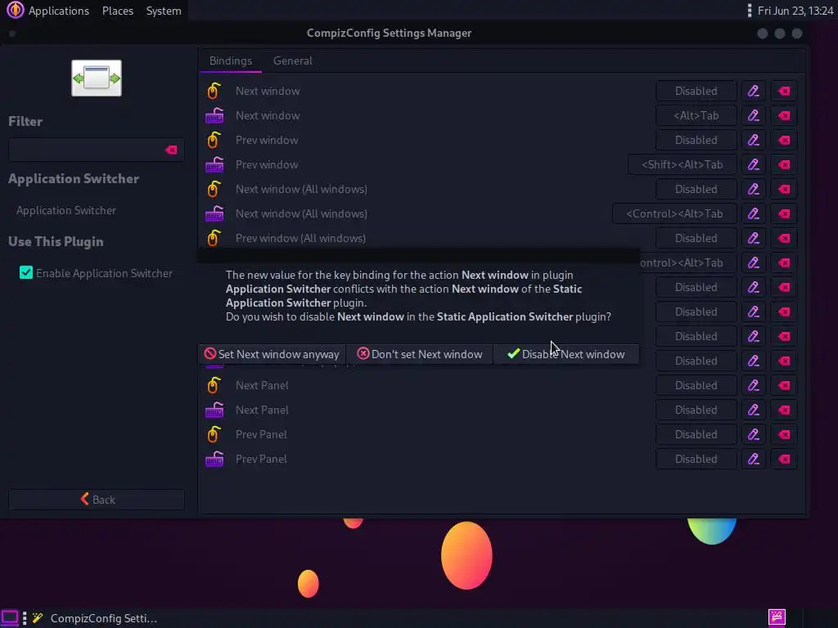Screen dimensions: 838x628
Task: Click Disabled value for Next Panel mouse binding
Action: [696, 385]
